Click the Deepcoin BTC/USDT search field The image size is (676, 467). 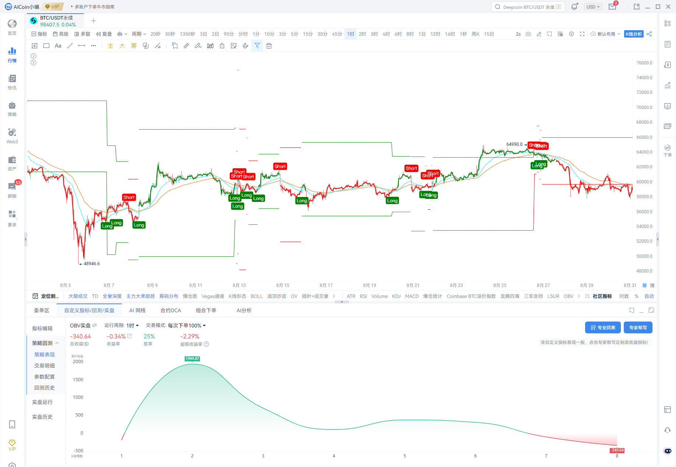pos(528,7)
